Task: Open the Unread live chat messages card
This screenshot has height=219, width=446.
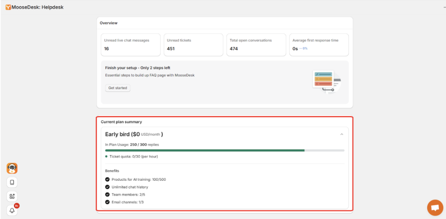Action: click(131, 44)
